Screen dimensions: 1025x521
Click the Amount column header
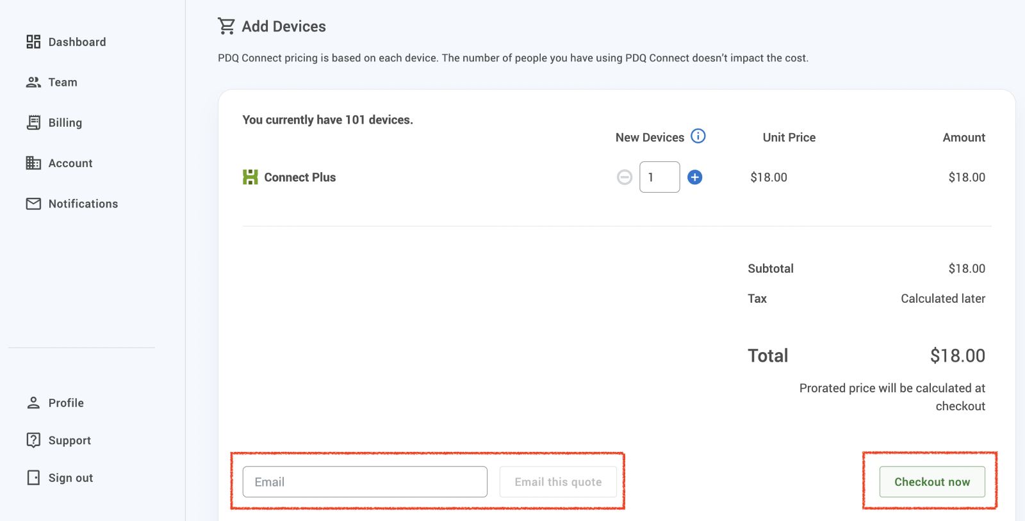(x=964, y=137)
